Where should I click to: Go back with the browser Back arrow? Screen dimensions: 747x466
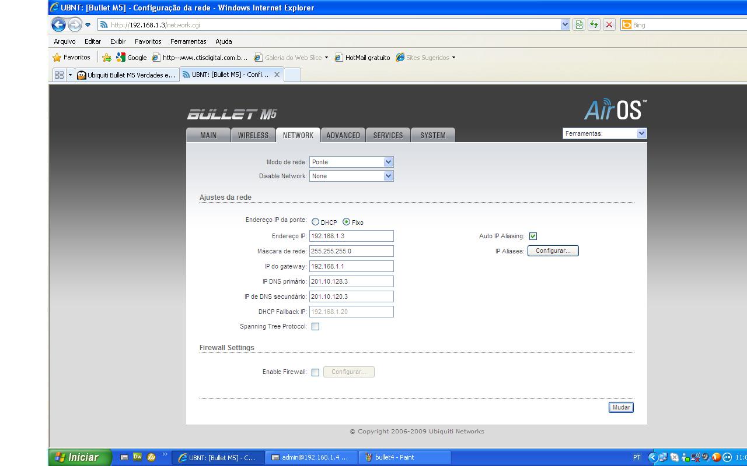[x=58, y=24]
